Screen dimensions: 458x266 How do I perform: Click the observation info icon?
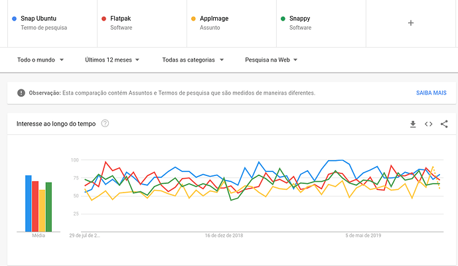point(21,93)
